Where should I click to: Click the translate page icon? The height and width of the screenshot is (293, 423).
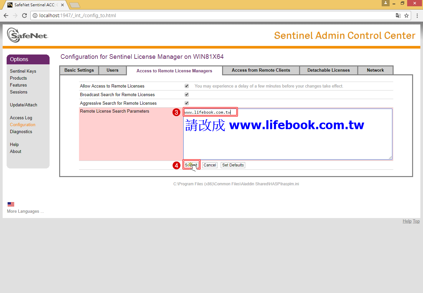click(x=398, y=16)
